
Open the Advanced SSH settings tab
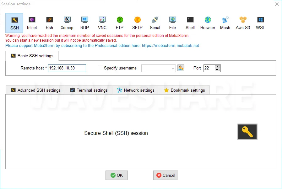pos(35,90)
